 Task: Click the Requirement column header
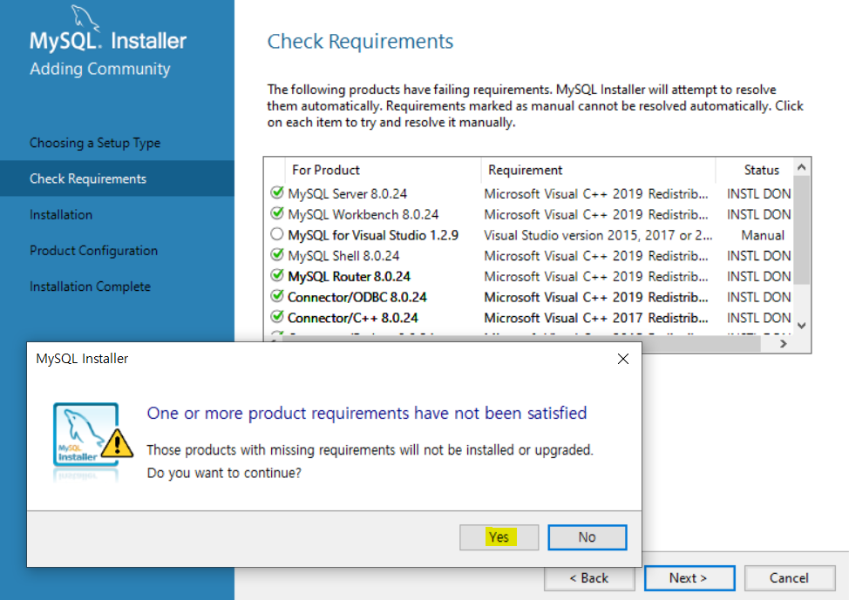[526, 170]
